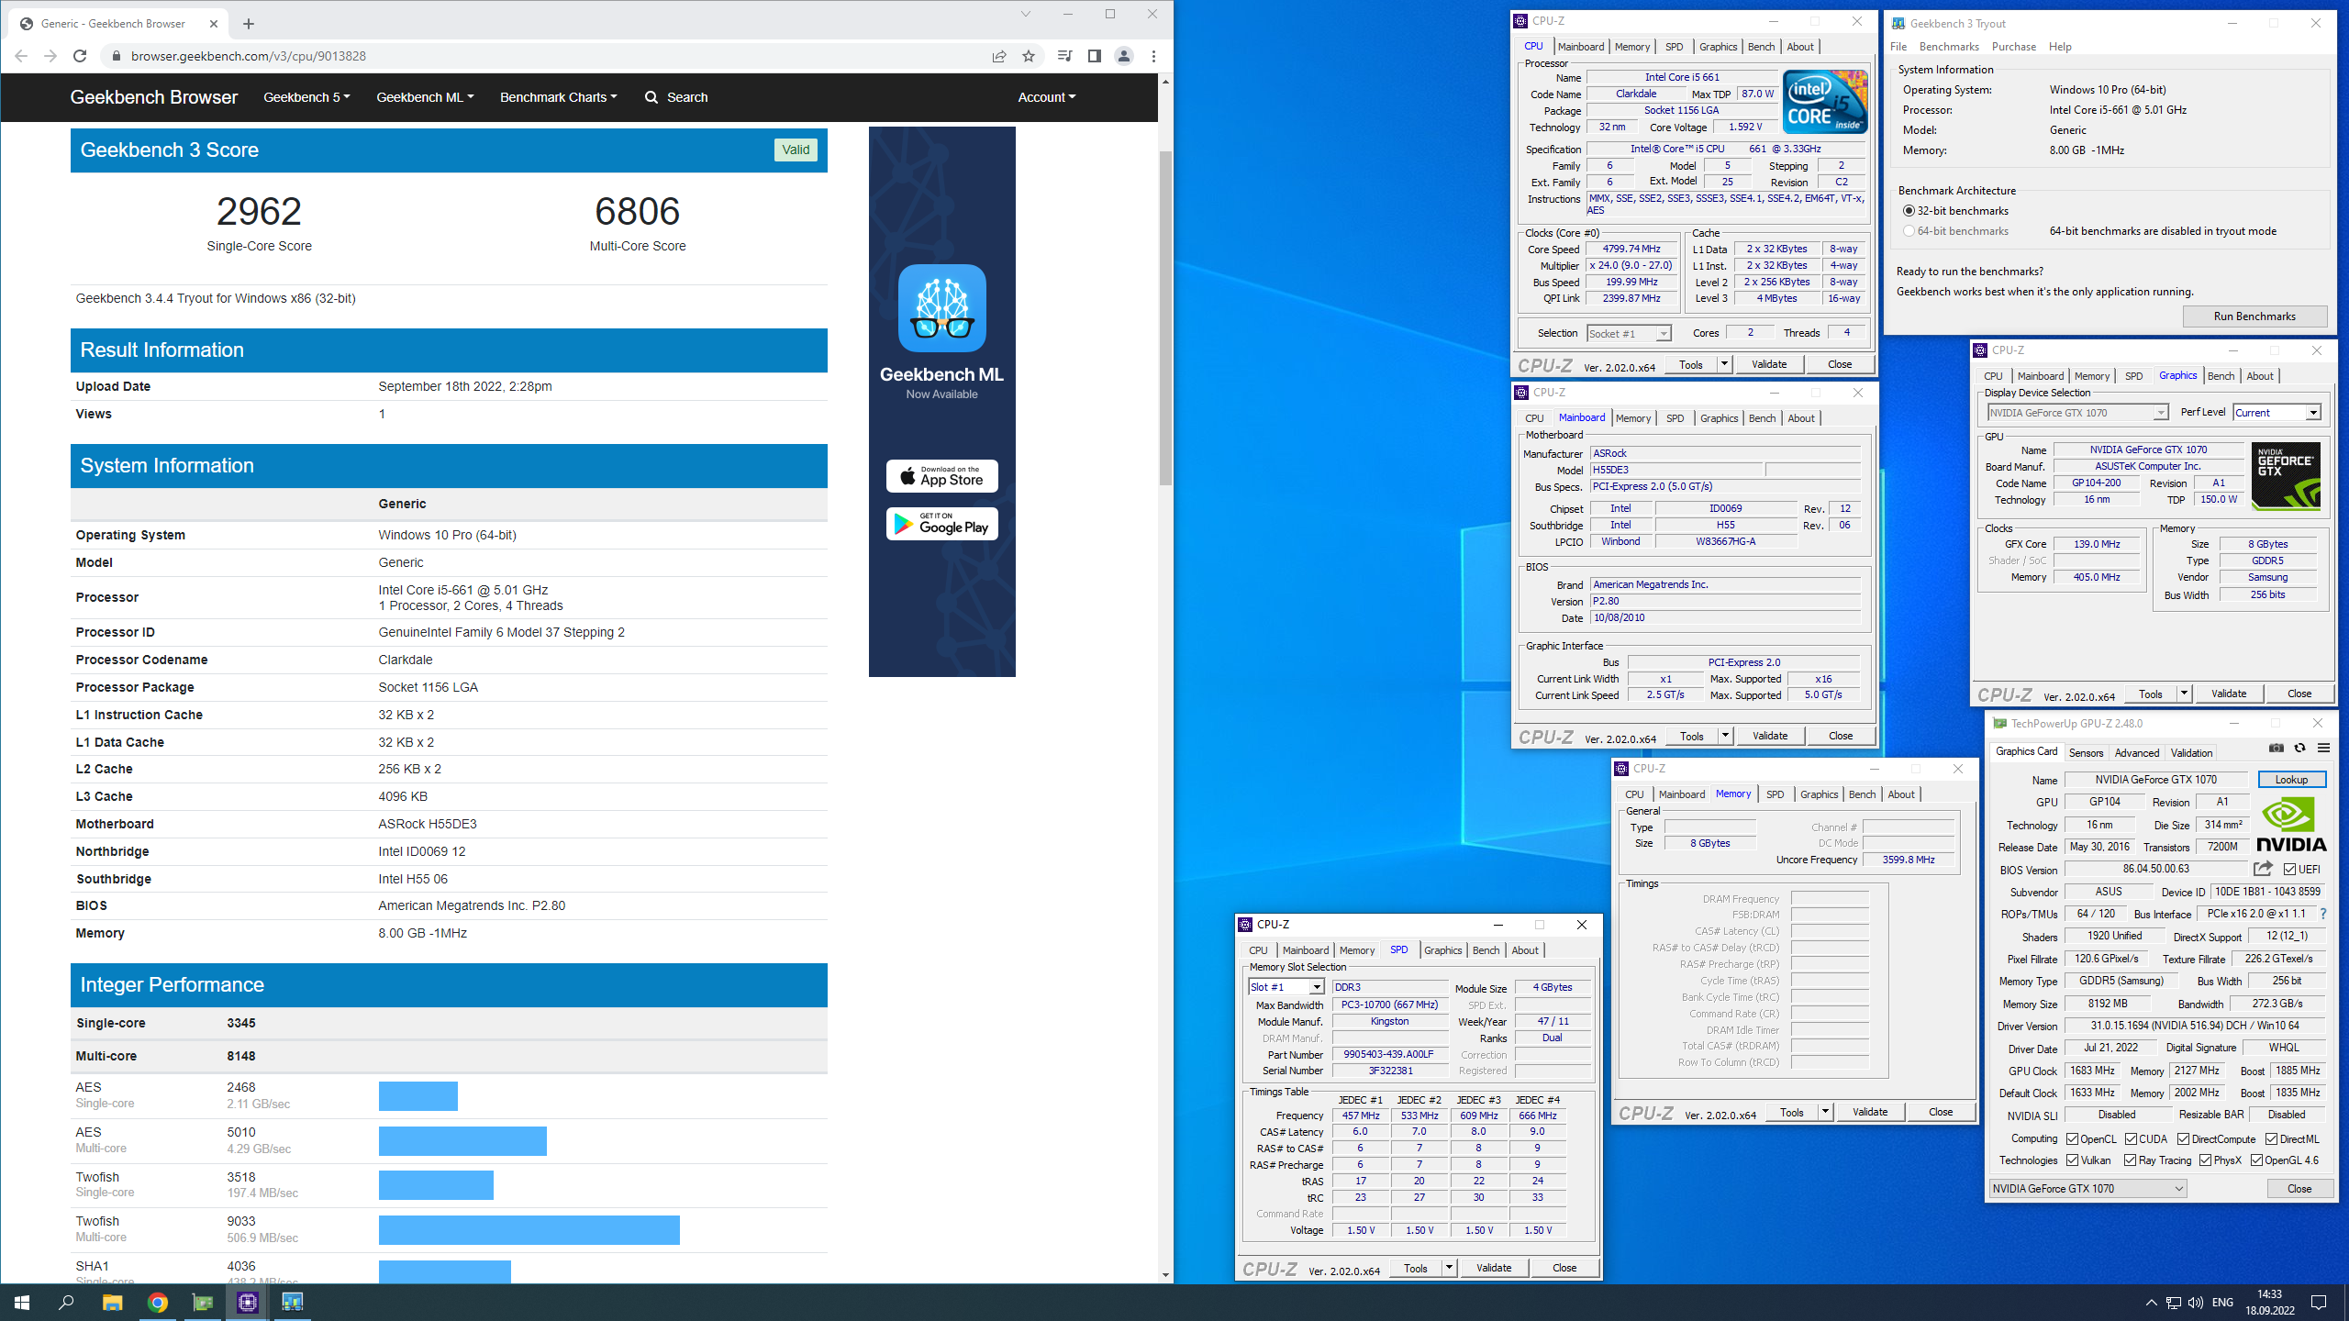This screenshot has height=1321, width=2349.
Task: Click the volume speaker tray icon
Action: coord(2195,1303)
